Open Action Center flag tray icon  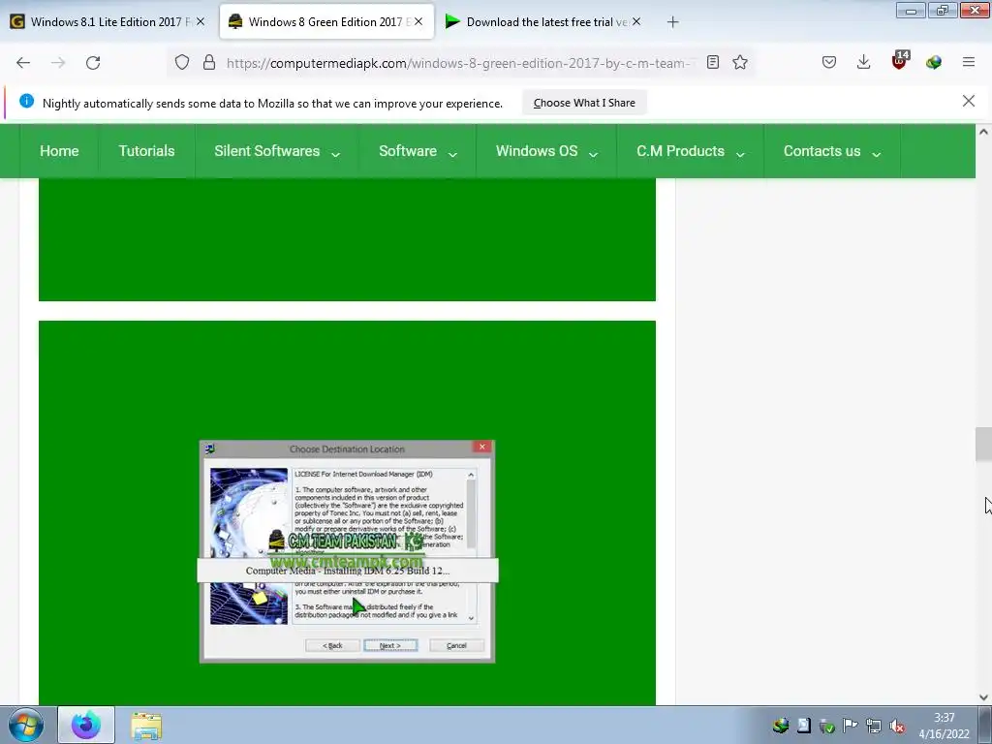click(x=851, y=726)
